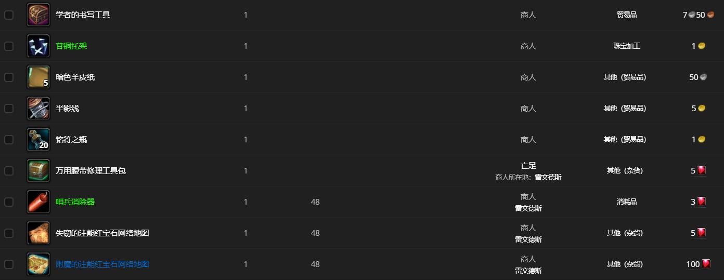Viewport: 724px width, 280px height.
Task: Follow the 亡足 vendor link
Action: (x=528, y=165)
